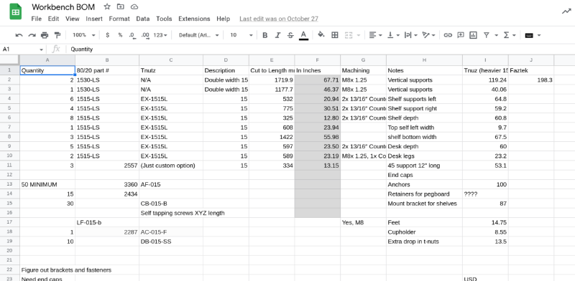Viewport: 575px width, 281px height.
Task: Click the print icon
Action: point(45,35)
